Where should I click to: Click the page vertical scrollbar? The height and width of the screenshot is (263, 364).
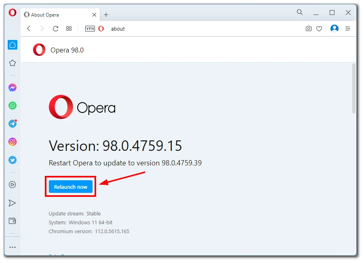pyautogui.click(x=354, y=88)
